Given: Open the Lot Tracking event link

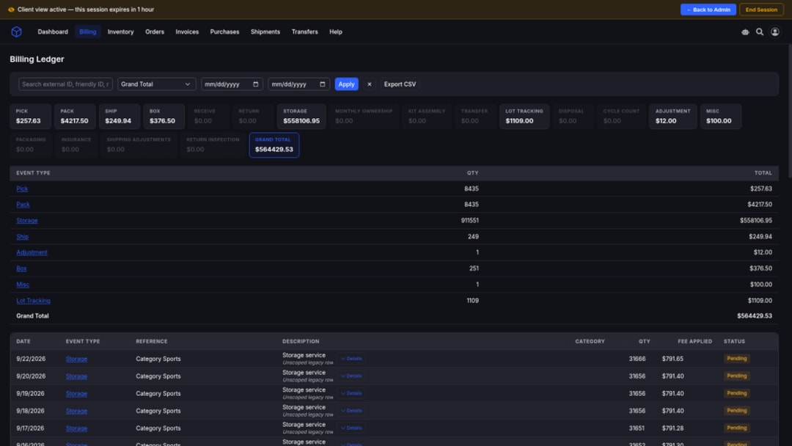Looking at the screenshot, I should 33,301.
